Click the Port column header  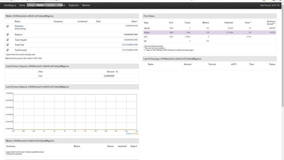(171, 23)
